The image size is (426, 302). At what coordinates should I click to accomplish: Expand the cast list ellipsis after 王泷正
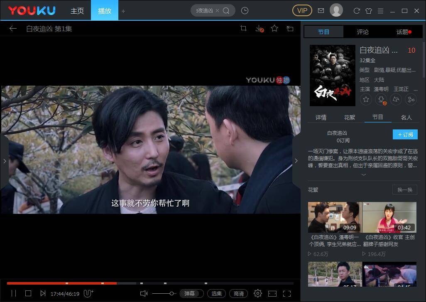[x=415, y=90]
